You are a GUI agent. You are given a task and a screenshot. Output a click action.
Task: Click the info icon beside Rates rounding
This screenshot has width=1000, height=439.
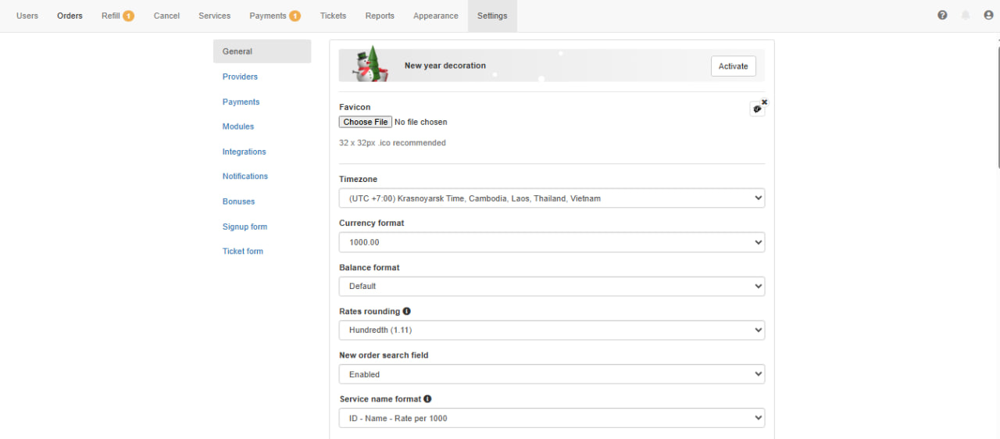[x=407, y=311]
